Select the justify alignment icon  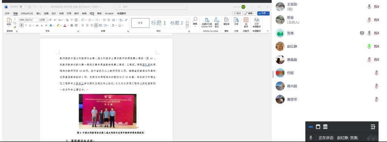96,25
